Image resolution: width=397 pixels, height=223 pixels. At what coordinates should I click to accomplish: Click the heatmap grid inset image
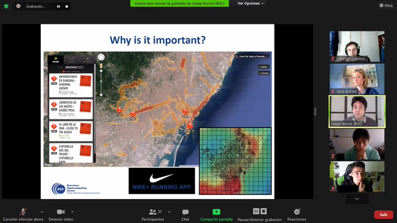click(235, 161)
